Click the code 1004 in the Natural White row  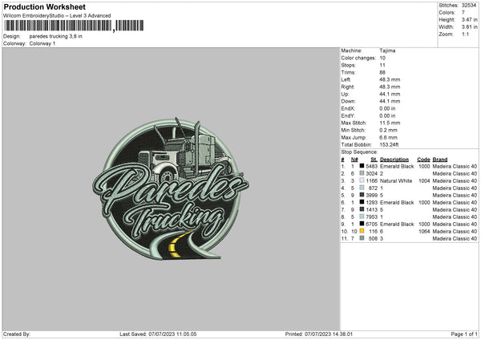point(424,180)
